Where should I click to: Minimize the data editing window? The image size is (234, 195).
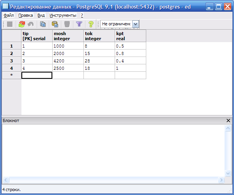[209, 7]
